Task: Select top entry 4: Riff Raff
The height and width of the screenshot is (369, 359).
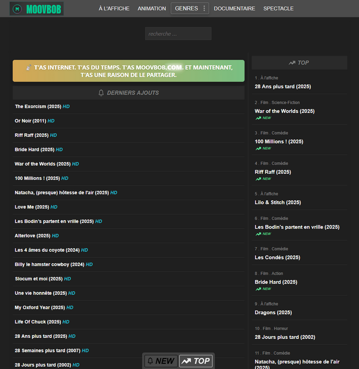Action: click(x=273, y=172)
